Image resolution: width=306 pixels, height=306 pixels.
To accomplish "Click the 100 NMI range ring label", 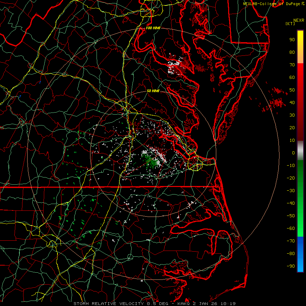I will [153, 28].
